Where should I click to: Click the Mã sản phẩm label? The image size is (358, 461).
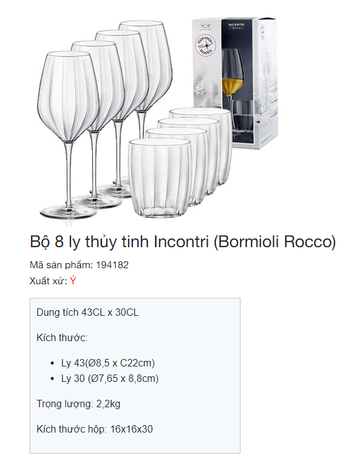click(x=61, y=265)
